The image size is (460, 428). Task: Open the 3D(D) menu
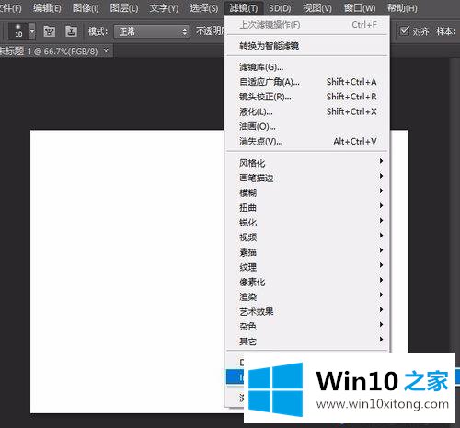(280, 8)
